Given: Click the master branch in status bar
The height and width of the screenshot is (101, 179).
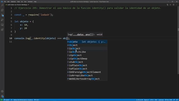Looking at the screenshot, I should pos(7,100).
